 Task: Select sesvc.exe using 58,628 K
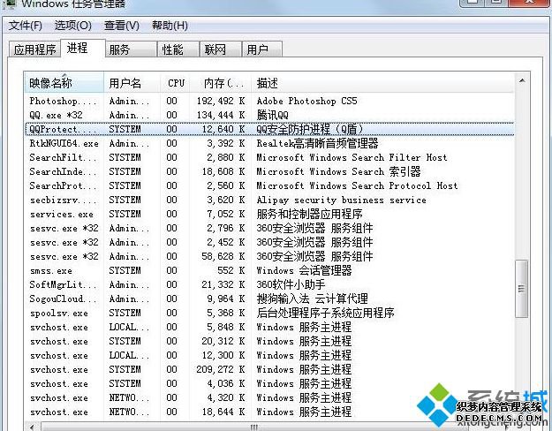pyautogui.click(x=269, y=256)
